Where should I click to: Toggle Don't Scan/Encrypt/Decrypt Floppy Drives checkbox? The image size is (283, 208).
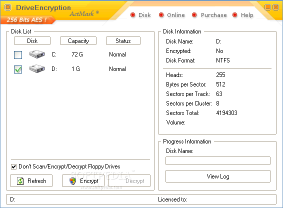[13, 166]
